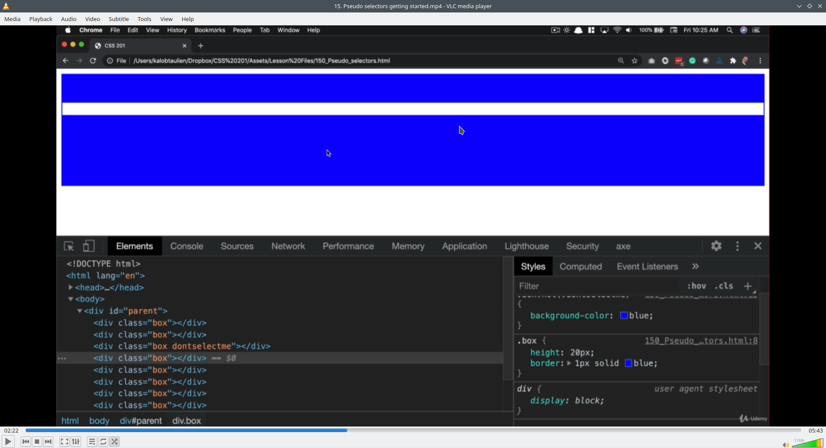
Task: Select html in the breadcrumb
Action: click(x=70, y=421)
